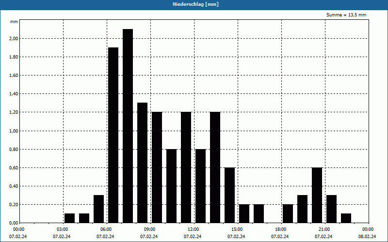The image size is (388, 242).
Task: Click the 'Niederschlag [mm]' chart title
Action: (196, 4)
